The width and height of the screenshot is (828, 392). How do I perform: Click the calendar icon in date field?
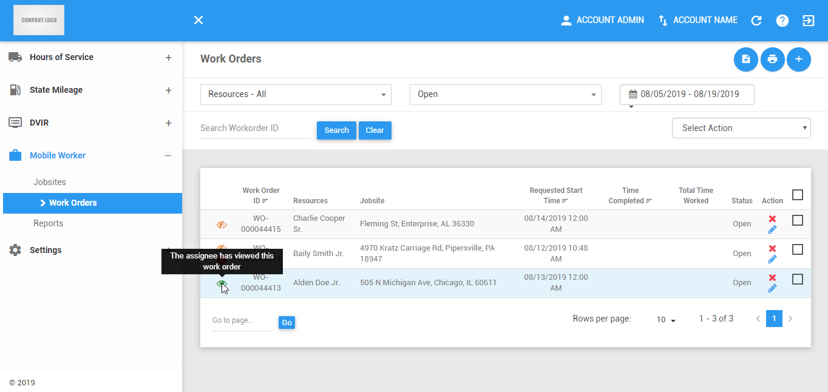633,94
